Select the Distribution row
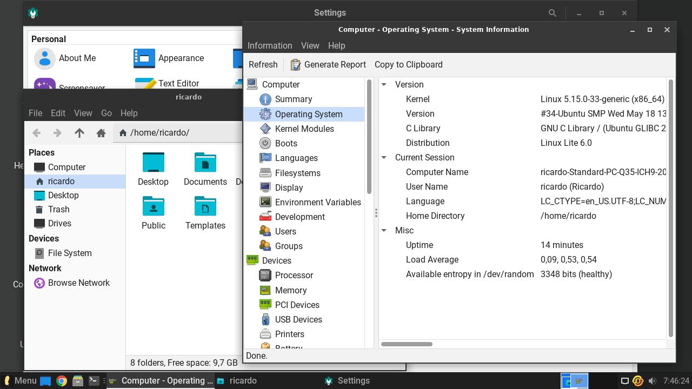 pyautogui.click(x=523, y=143)
